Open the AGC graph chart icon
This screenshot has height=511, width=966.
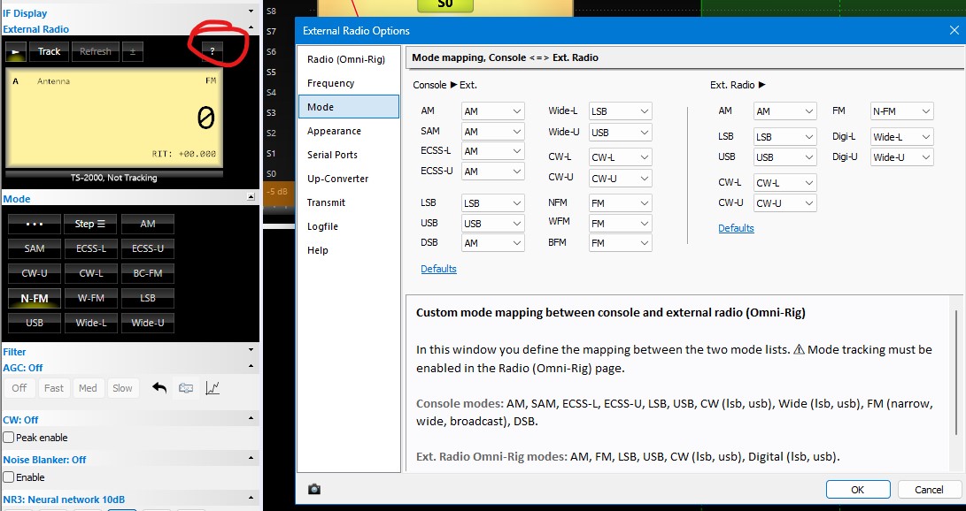[x=213, y=388]
